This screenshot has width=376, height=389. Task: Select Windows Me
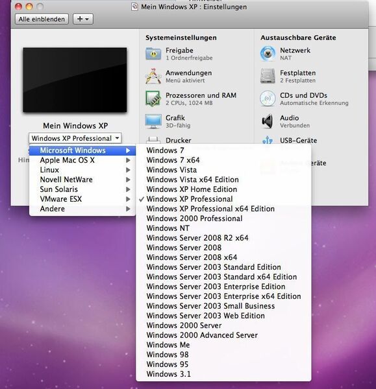click(223, 345)
